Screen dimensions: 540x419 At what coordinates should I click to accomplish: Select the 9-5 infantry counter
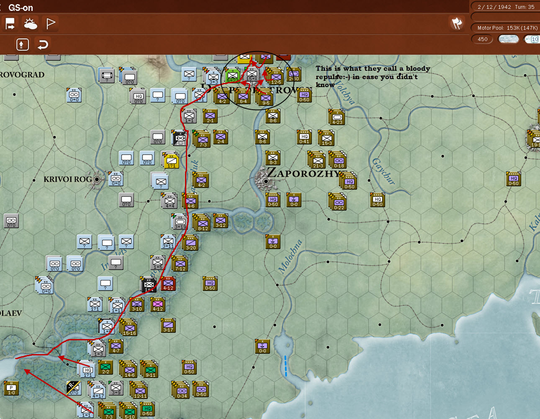[x=265, y=98]
